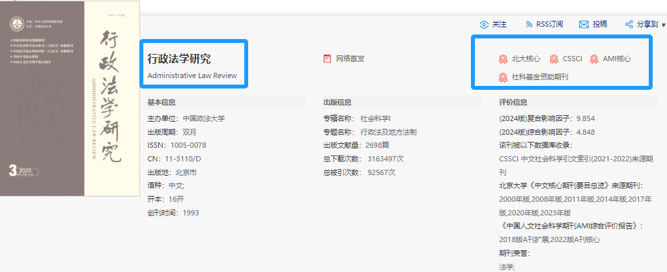Click the 专题名称 value 行政法及地方法制

(388, 132)
